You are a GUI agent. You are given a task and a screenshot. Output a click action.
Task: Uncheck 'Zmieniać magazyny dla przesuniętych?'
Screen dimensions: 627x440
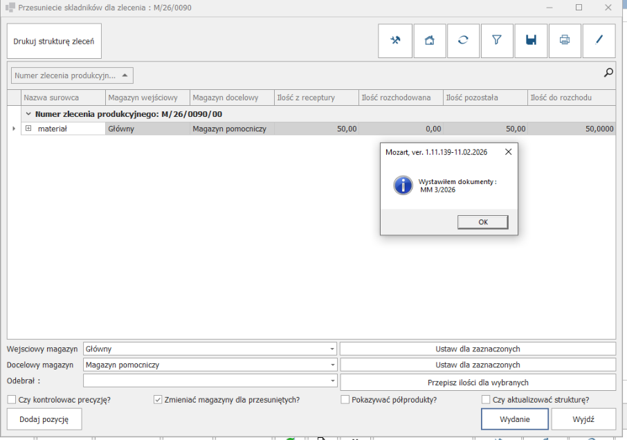(x=158, y=399)
